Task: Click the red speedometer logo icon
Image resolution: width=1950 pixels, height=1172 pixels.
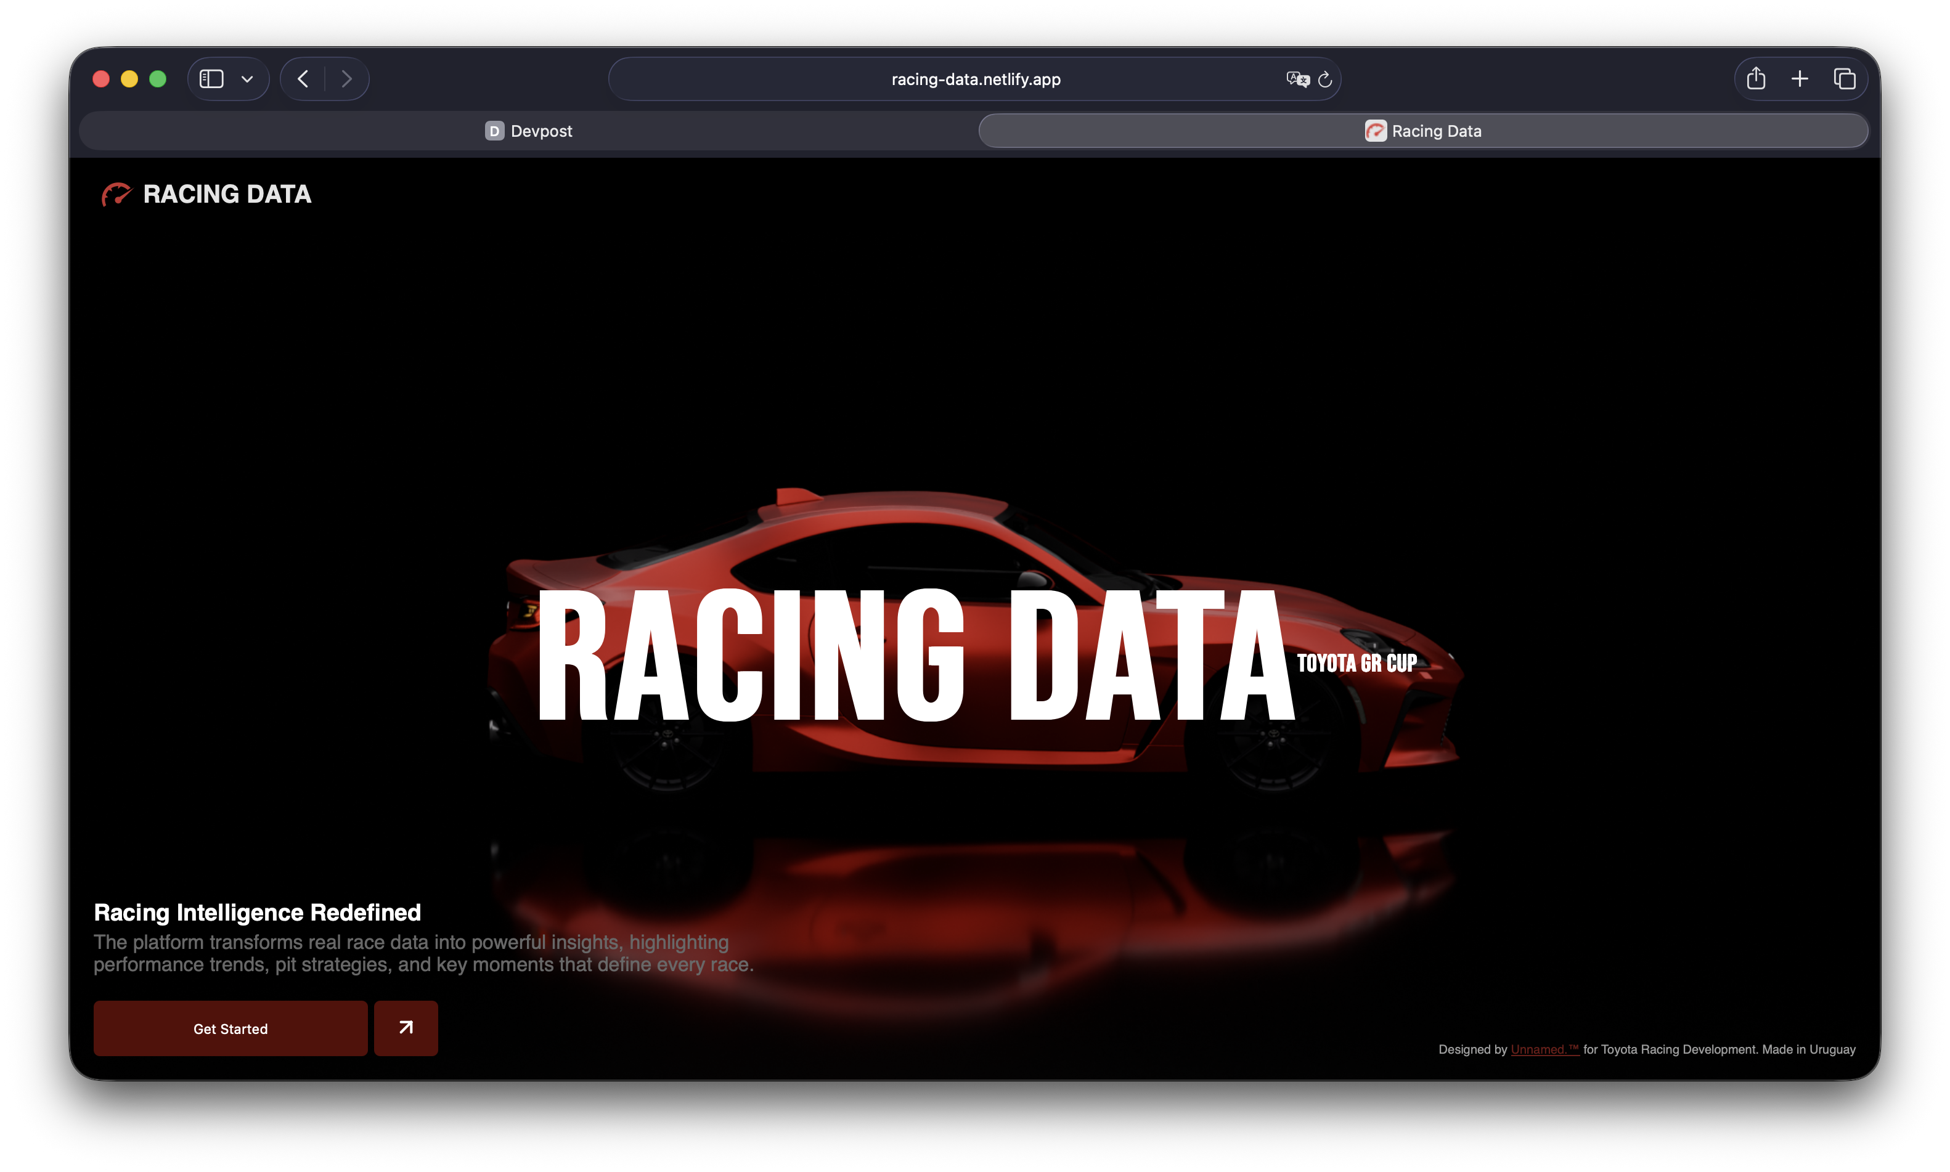Action: [x=116, y=194]
